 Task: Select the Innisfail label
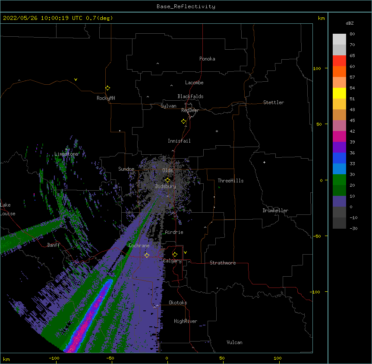tap(179, 141)
